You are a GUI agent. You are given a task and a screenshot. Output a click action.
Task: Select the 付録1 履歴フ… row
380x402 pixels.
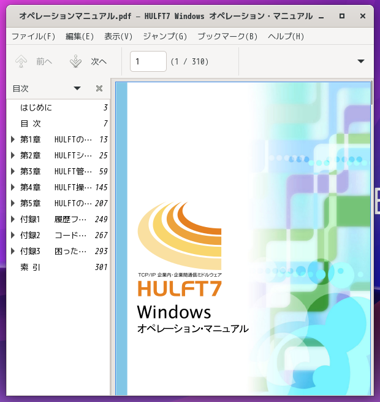[x=58, y=219]
